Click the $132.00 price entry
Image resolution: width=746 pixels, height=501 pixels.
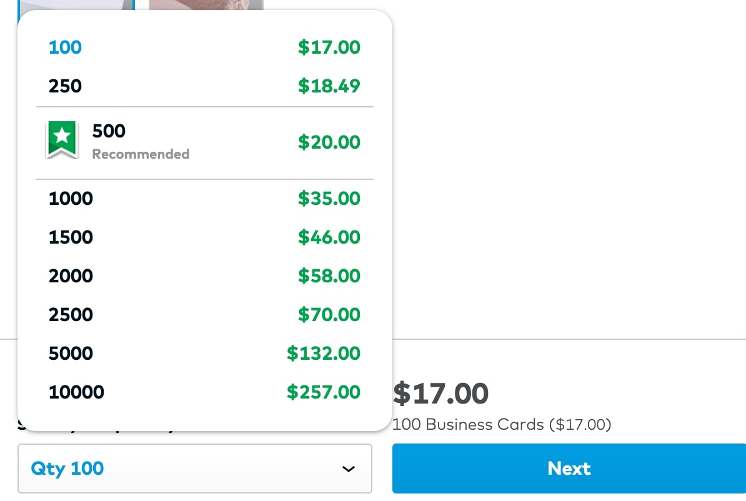coord(324,354)
